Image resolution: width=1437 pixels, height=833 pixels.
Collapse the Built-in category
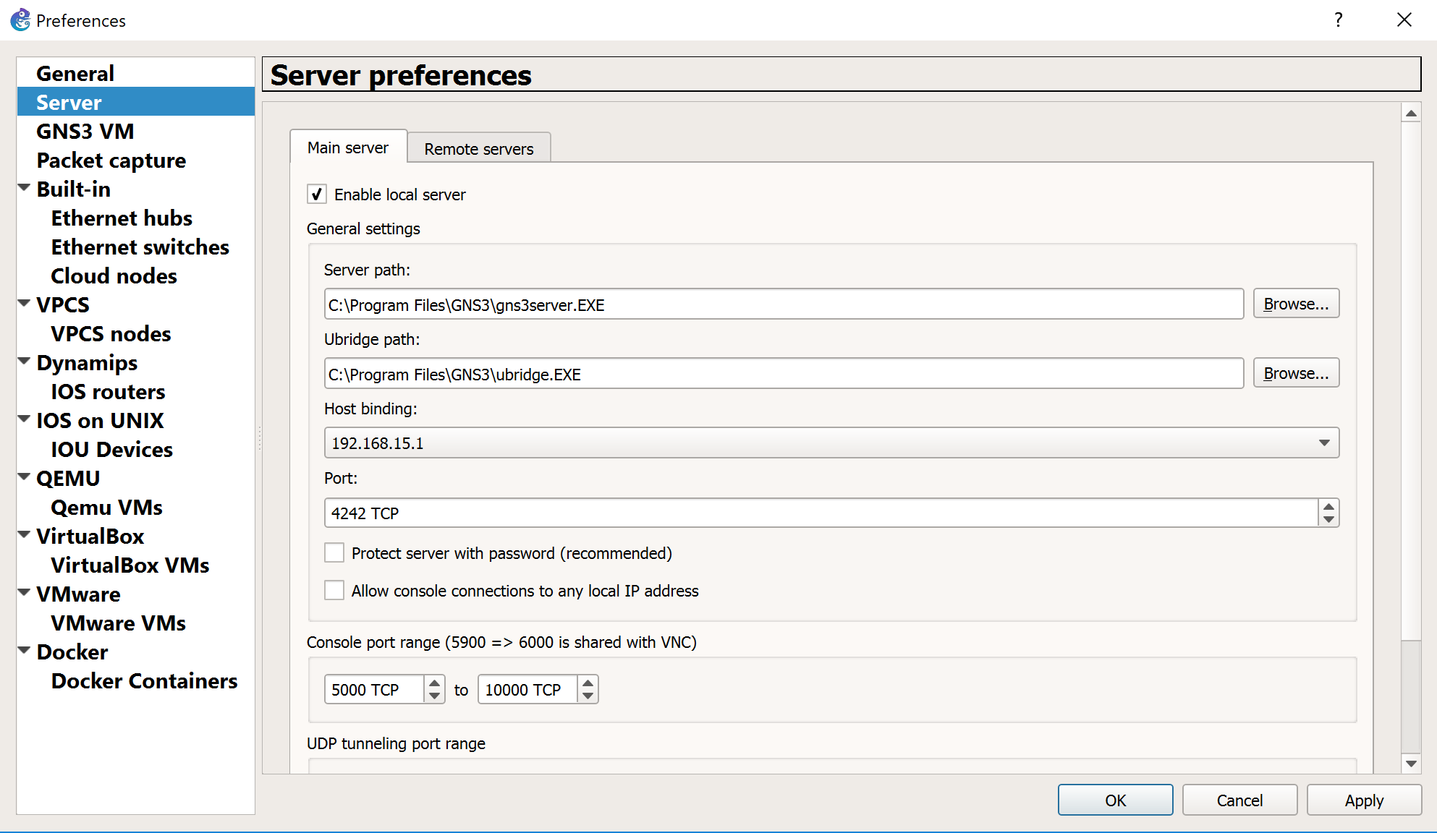(24, 187)
